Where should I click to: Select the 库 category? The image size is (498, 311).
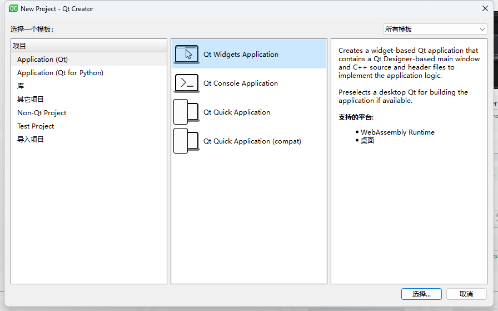click(88, 86)
